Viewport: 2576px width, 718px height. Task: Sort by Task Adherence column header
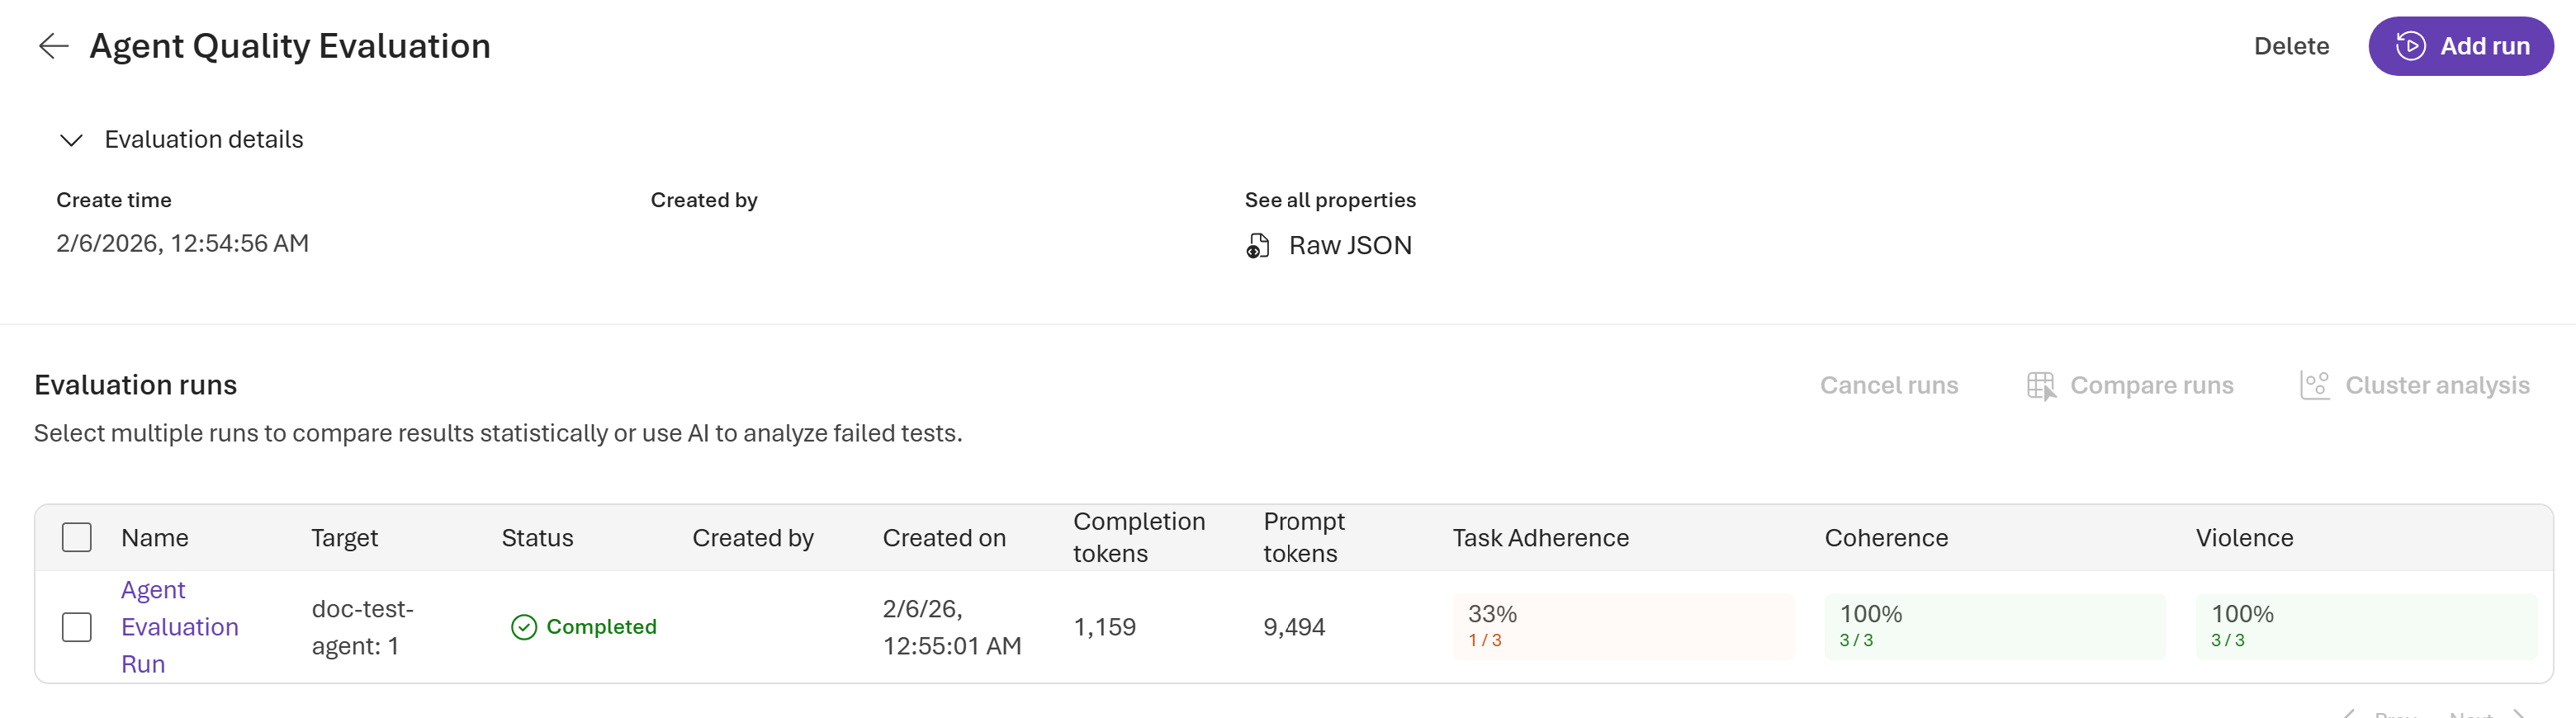click(1540, 538)
